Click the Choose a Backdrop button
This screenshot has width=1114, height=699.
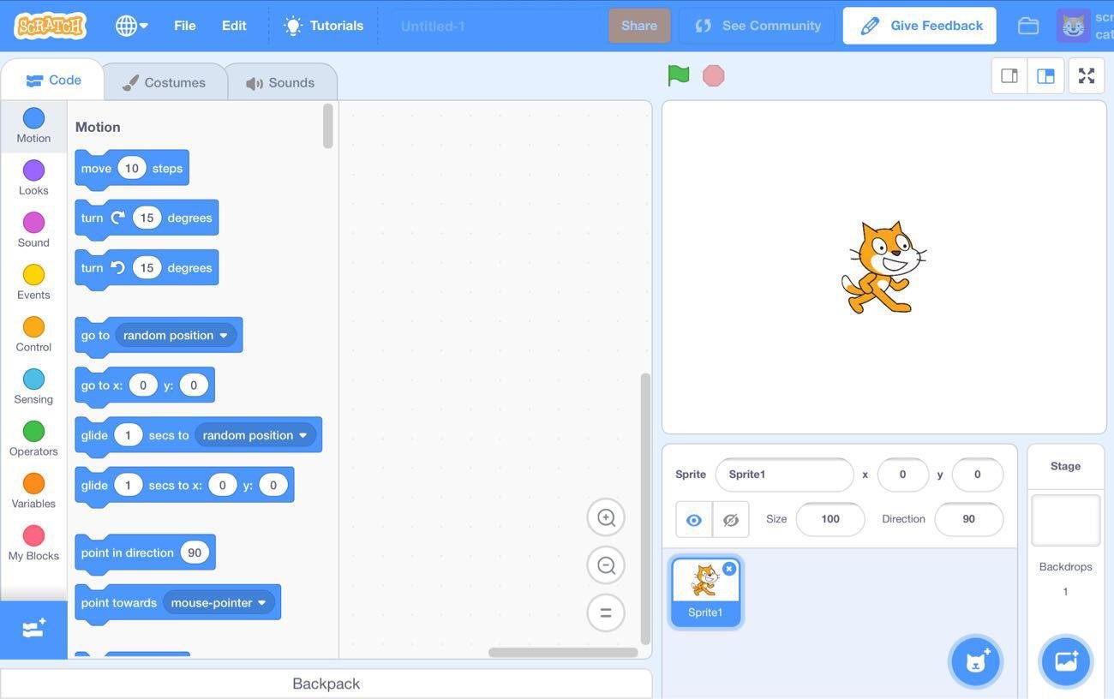(x=1066, y=661)
